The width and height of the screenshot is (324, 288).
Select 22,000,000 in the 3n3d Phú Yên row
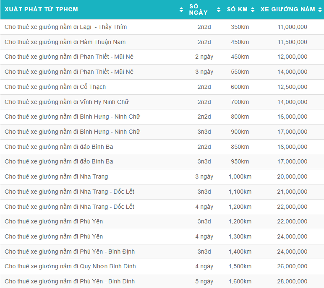point(292,221)
